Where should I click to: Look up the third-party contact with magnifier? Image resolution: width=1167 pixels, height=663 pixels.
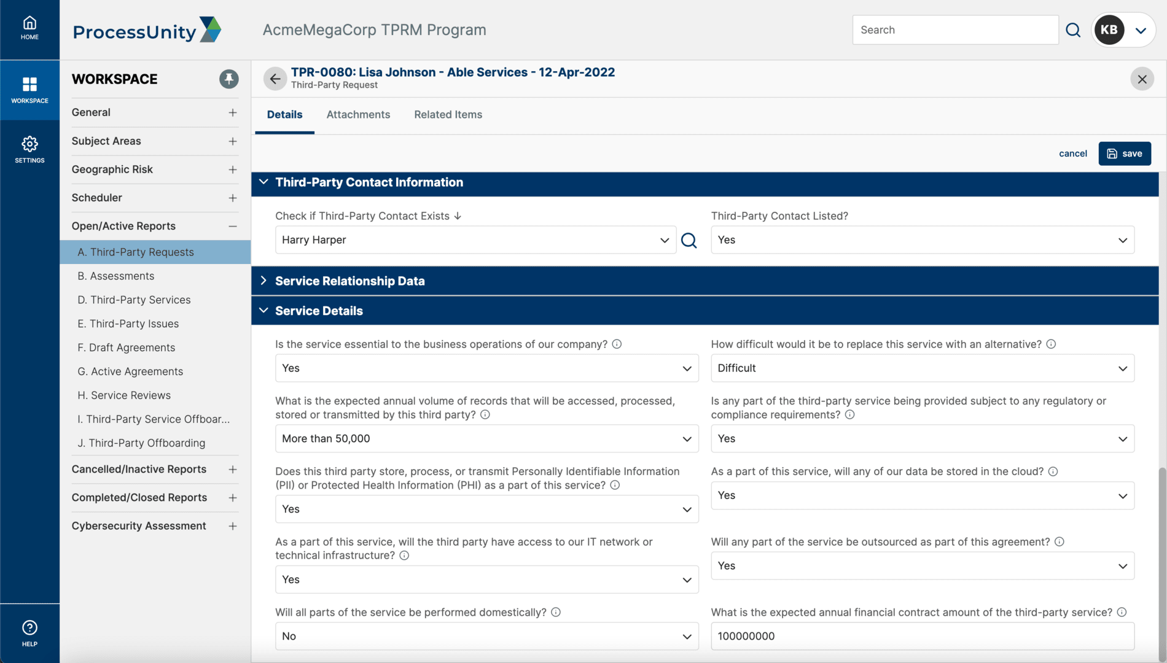tap(689, 240)
